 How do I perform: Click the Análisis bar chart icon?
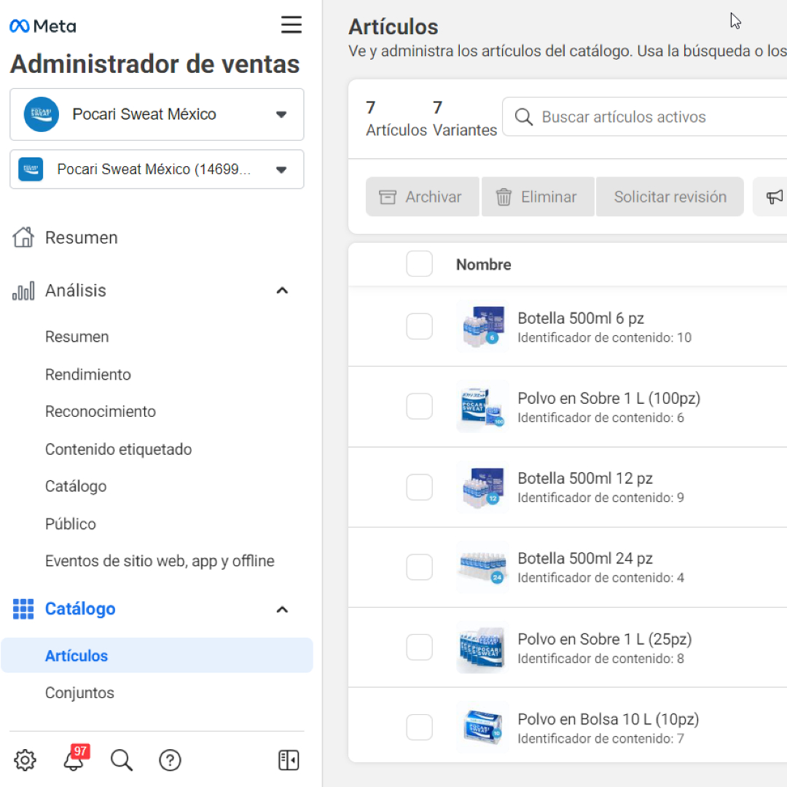pyautogui.click(x=23, y=291)
